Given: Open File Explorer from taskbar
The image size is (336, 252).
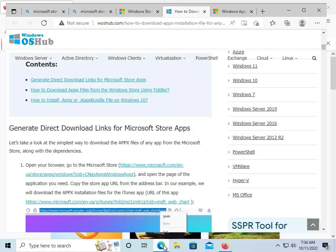Looking at the screenshot, I should [177, 245].
